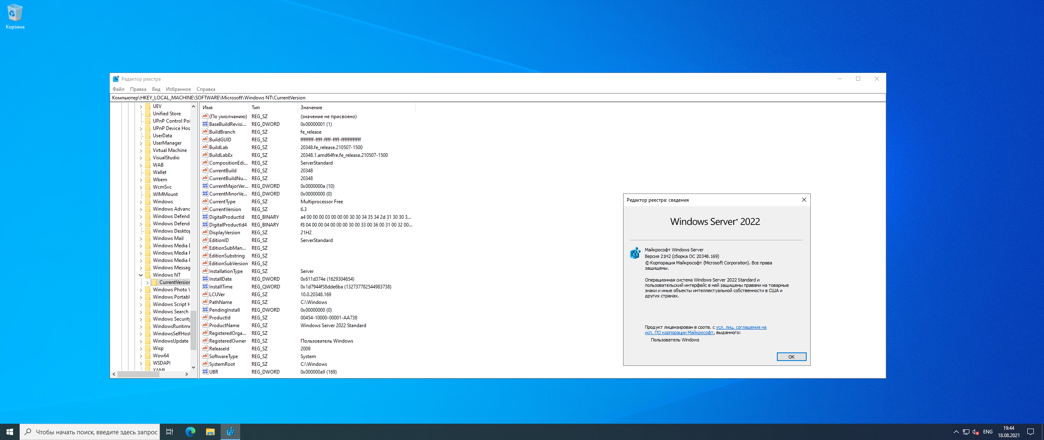Sort by the Значение column header

pyautogui.click(x=356, y=108)
